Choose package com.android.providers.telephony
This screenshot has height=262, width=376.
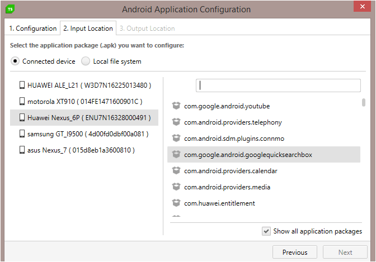click(x=264, y=122)
